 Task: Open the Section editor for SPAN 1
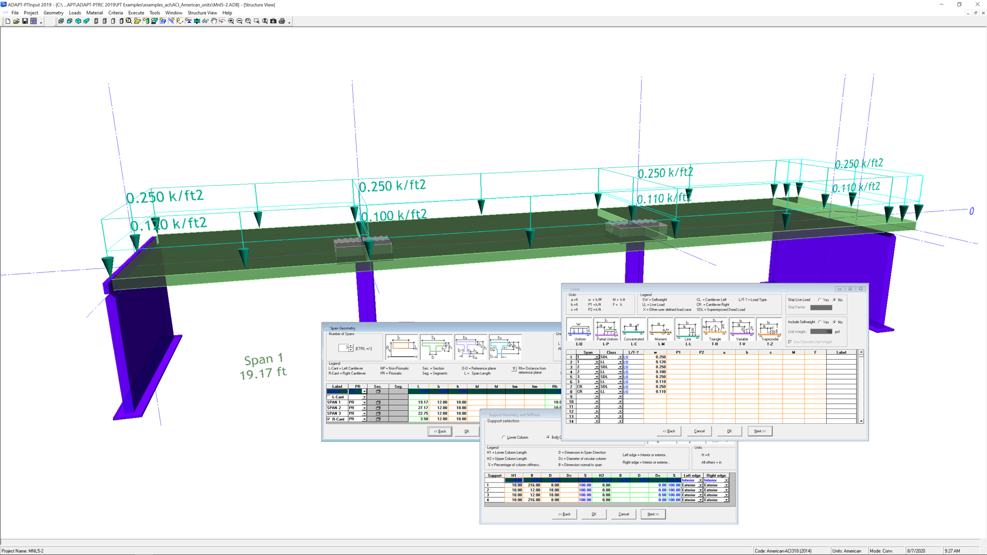[x=379, y=403]
